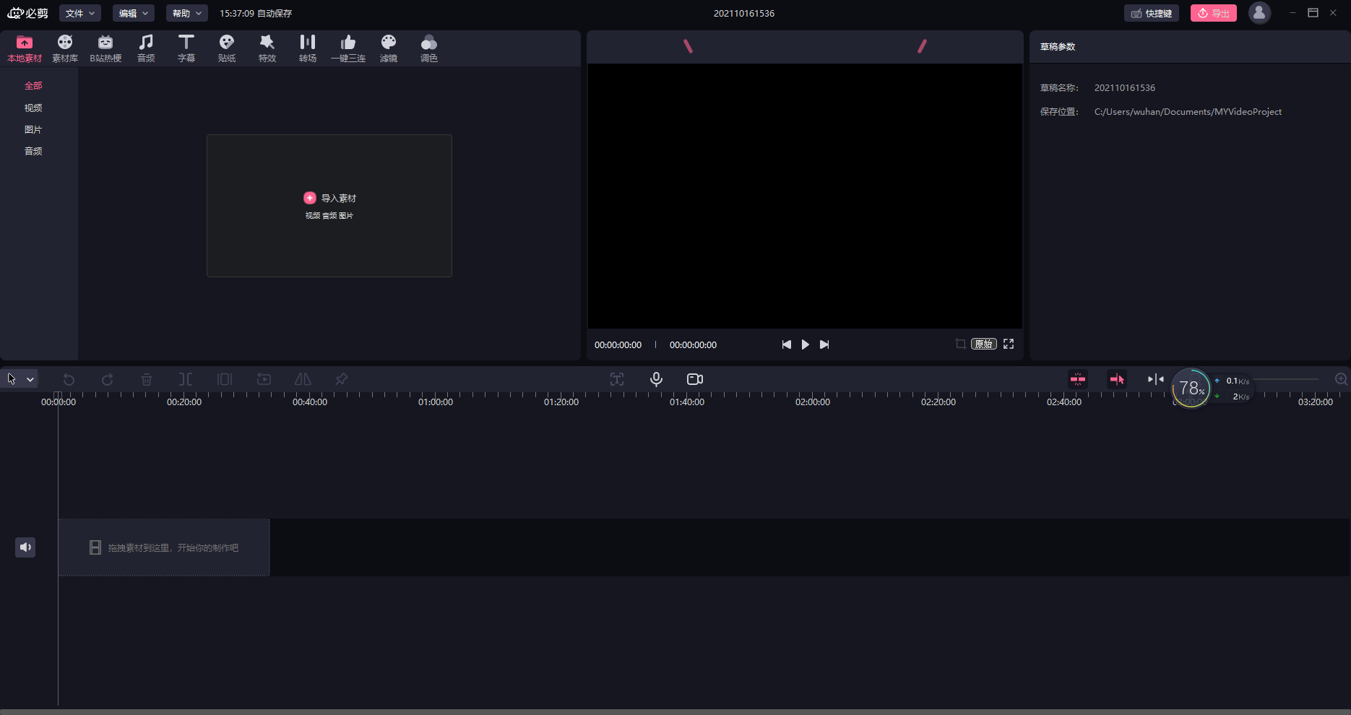Open the 字幕 subtitle tool
This screenshot has height=715, width=1351.
[186, 48]
